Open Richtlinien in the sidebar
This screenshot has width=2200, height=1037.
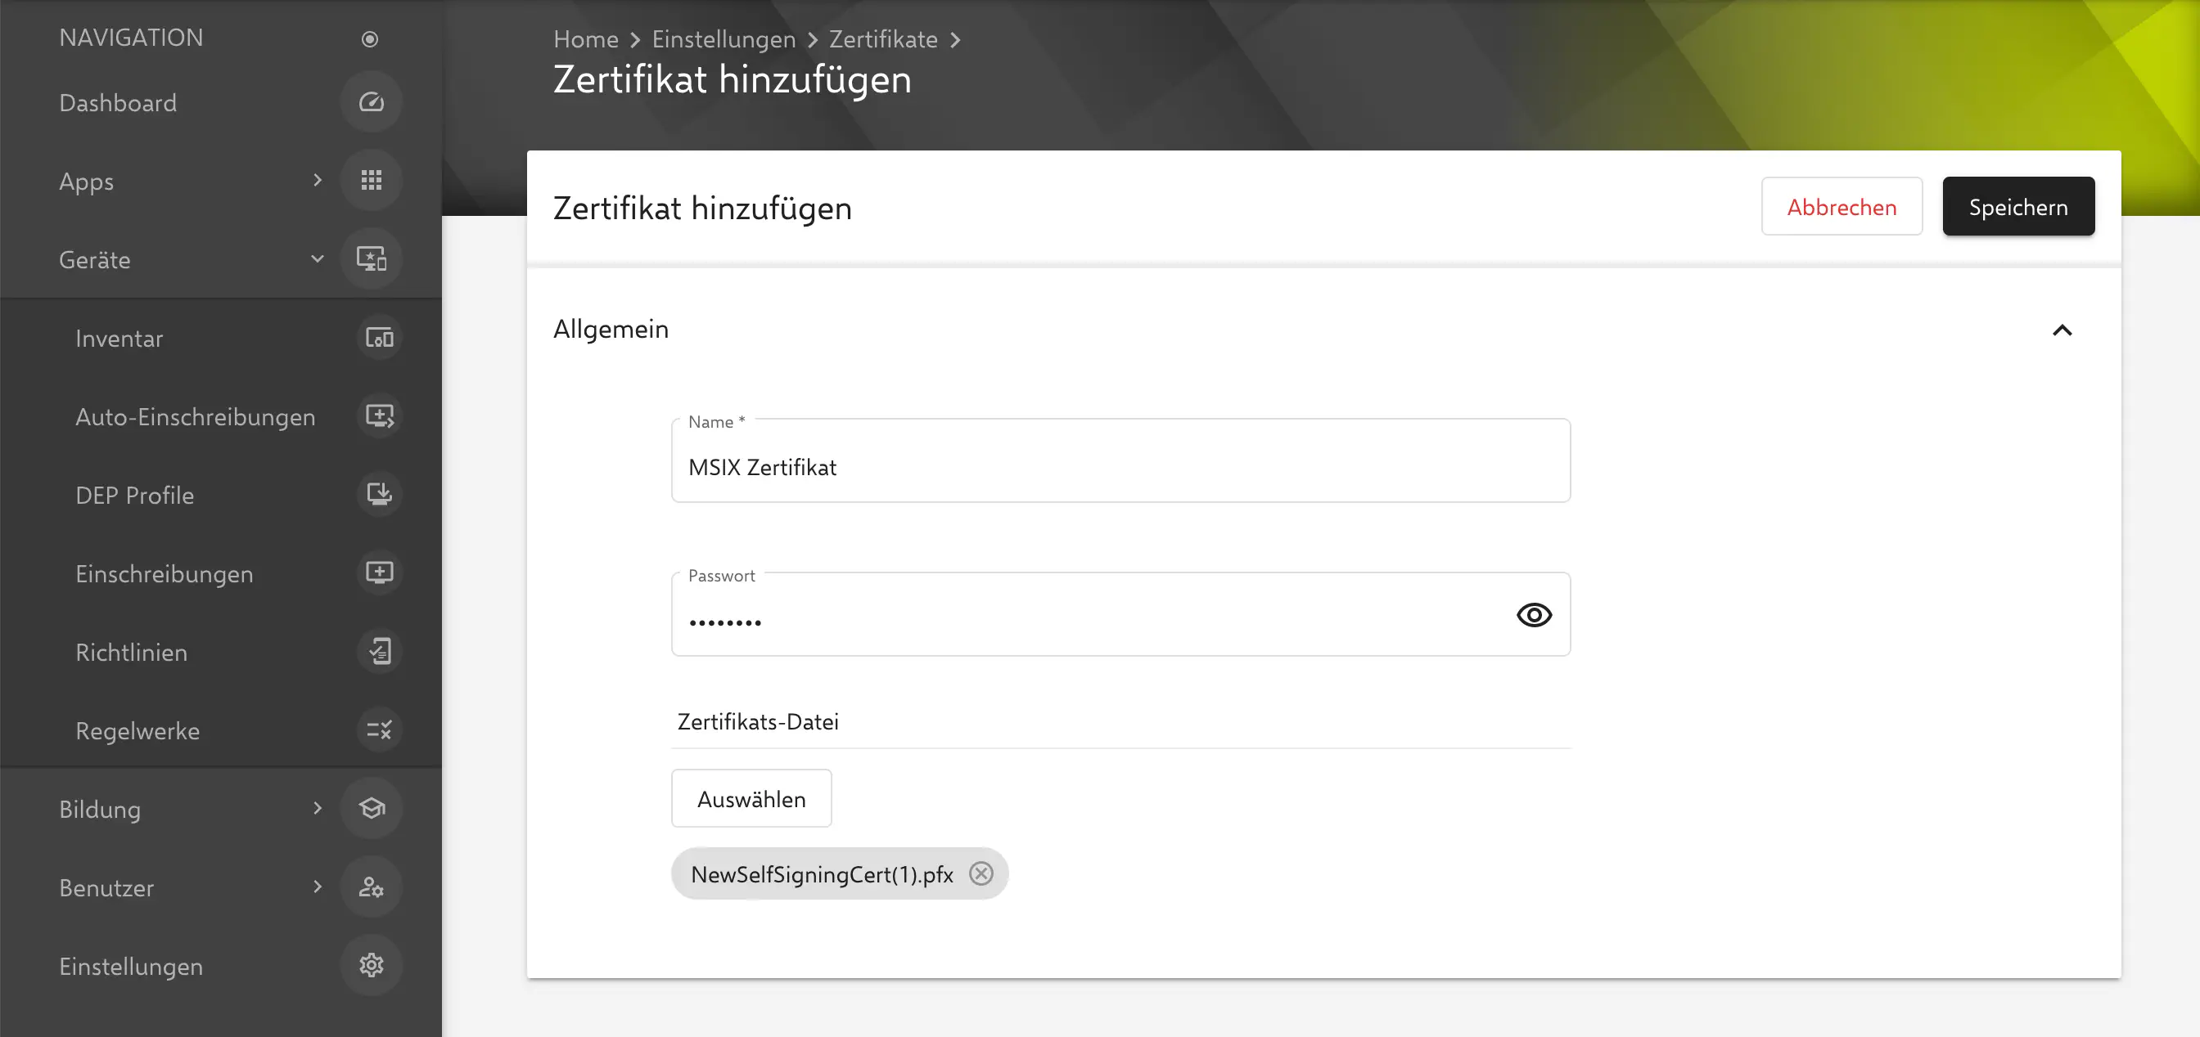tap(131, 653)
